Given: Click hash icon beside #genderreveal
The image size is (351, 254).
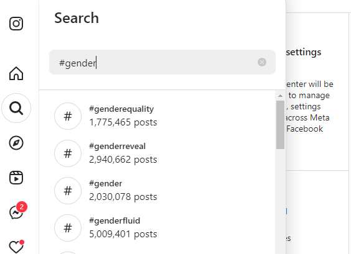Looking at the screenshot, I should pos(68,153).
